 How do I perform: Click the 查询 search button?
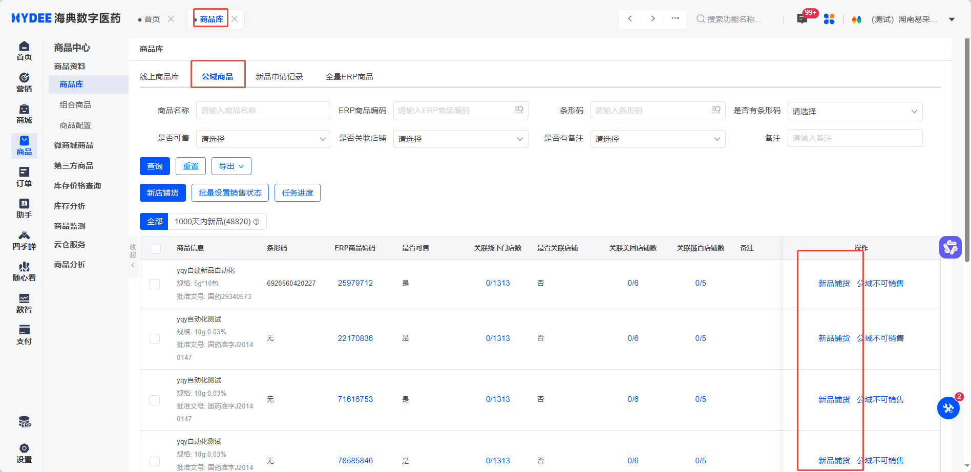155,166
